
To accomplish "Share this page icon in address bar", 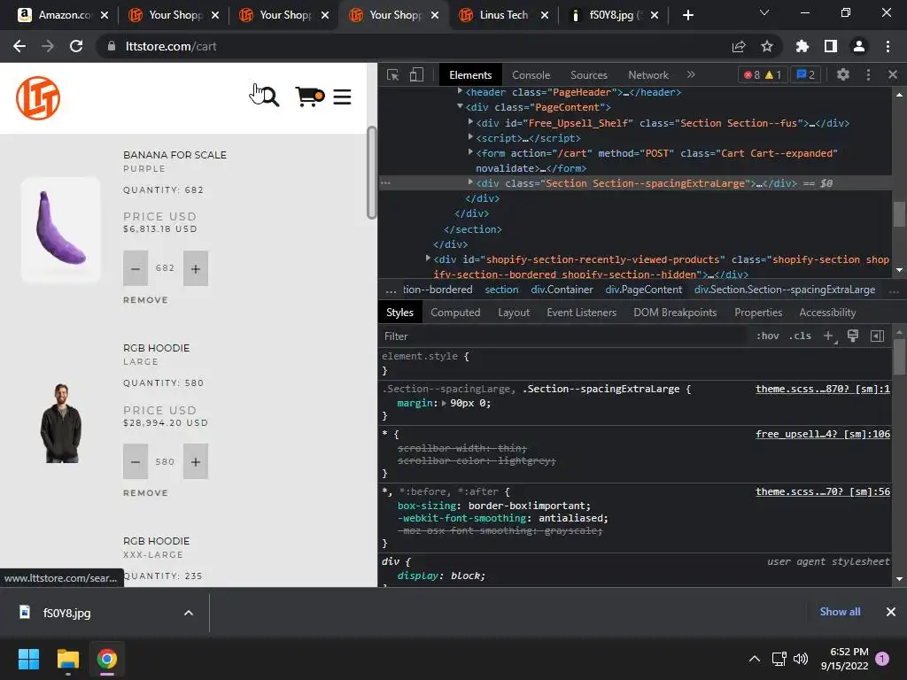I will [739, 46].
